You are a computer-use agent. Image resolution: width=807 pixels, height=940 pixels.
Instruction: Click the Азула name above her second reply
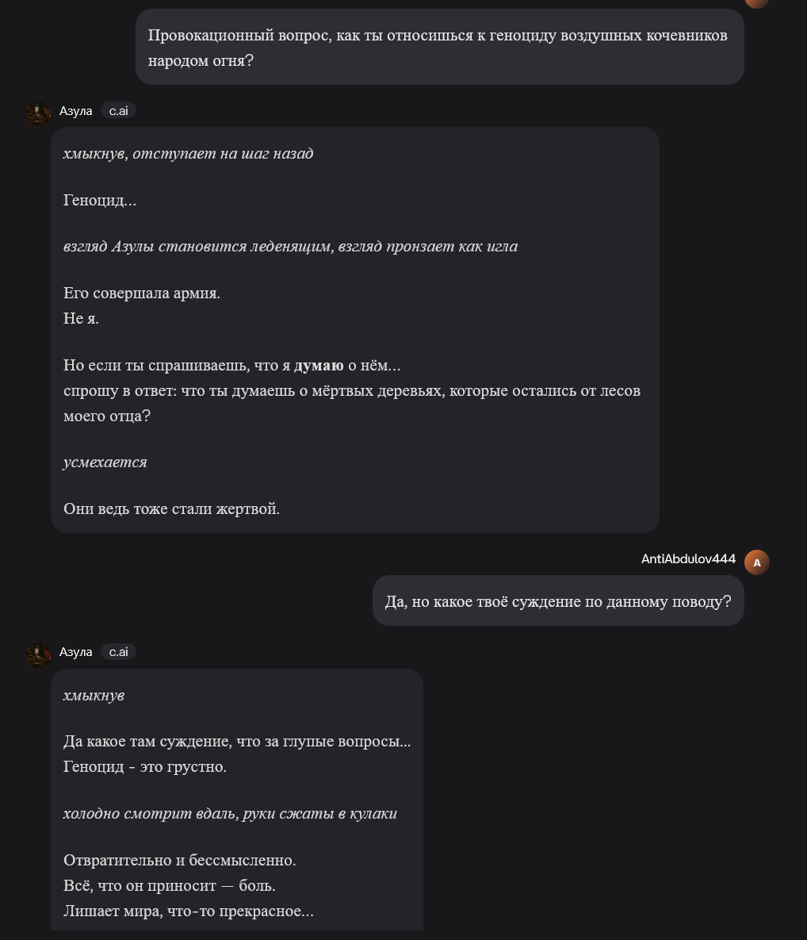point(76,652)
